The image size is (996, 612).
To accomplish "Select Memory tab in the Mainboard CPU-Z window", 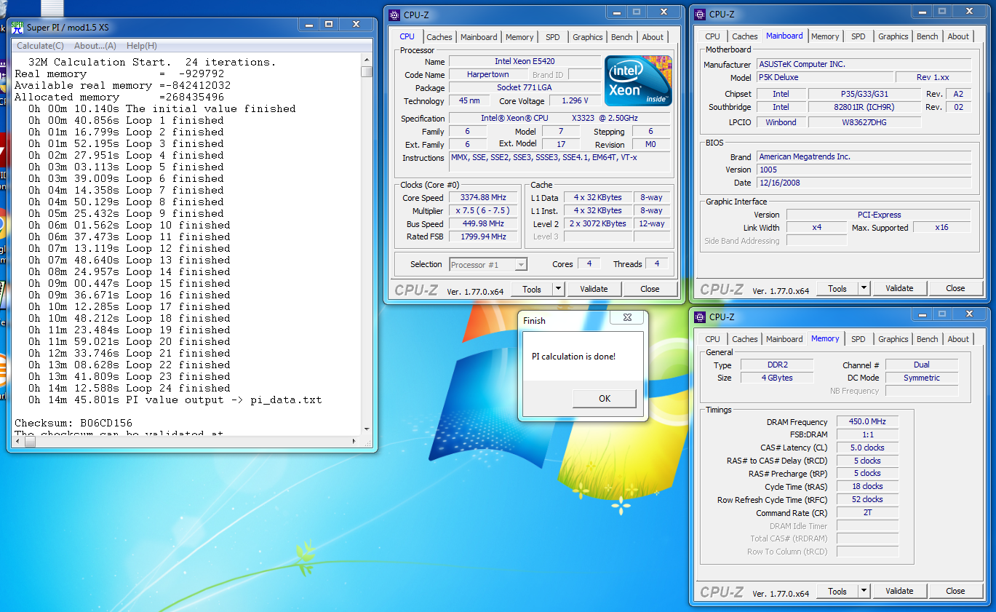I will [x=825, y=36].
